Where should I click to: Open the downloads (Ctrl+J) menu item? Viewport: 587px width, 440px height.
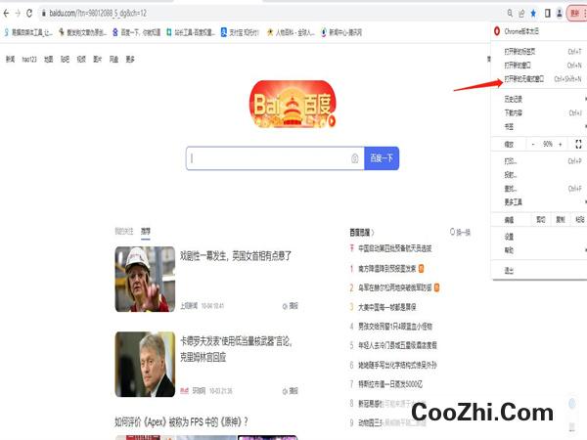tap(539, 112)
